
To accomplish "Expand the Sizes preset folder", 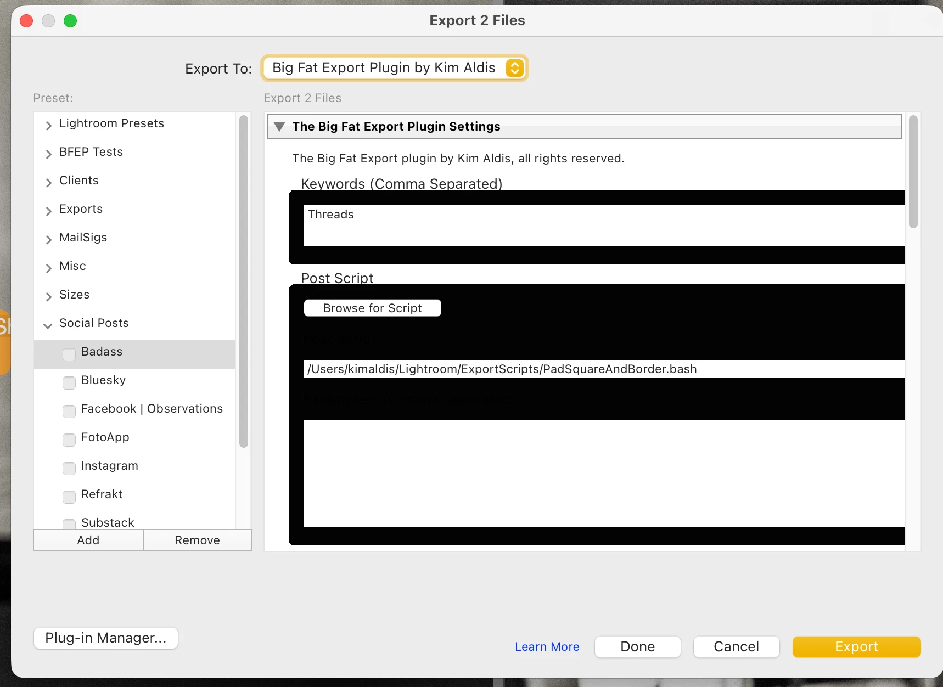I will click(x=48, y=296).
